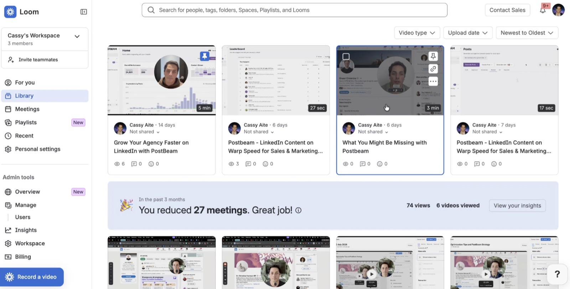Open Manage under Admin tools

tap(45, 205)
